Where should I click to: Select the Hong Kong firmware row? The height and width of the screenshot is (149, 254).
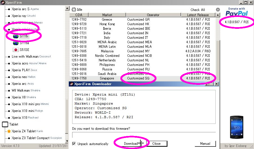[x=143, y=24]
